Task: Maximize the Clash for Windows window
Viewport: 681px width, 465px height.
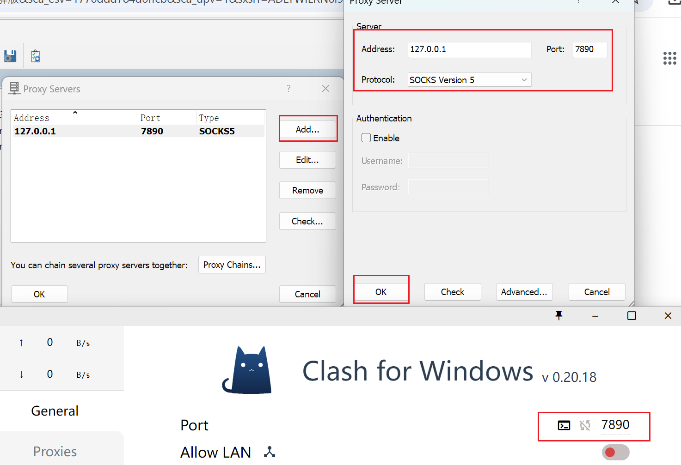Action: (632, 316)
